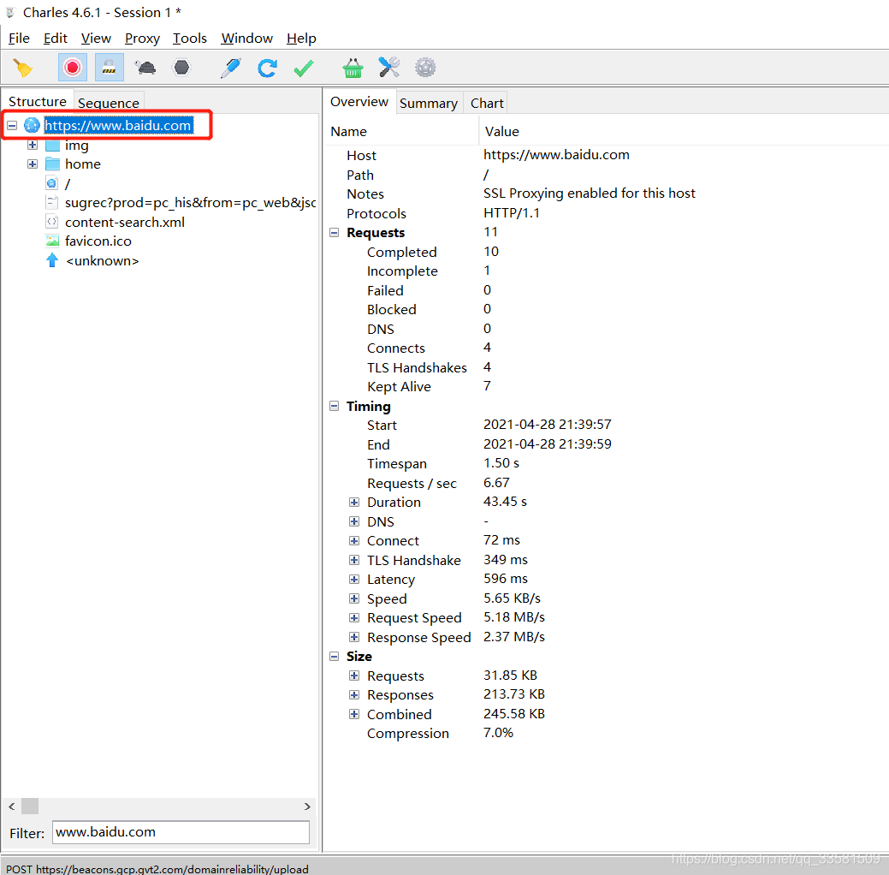Collapse the Requests section
The width and height of the screenshot is (889, 875).
[x=334, y=233]
